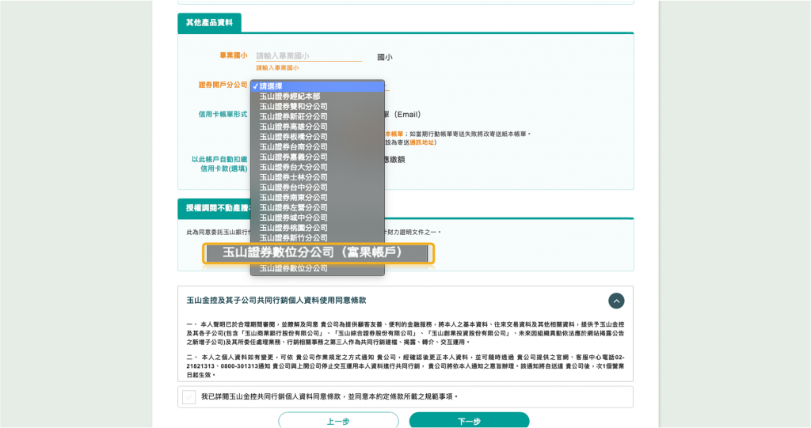This screenshot has height=428, width=811.
Task: Choose 玉山證券桃園分公司 option
Action: 318,227
